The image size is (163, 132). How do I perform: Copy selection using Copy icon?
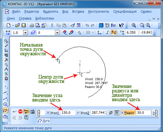point(58,25)
